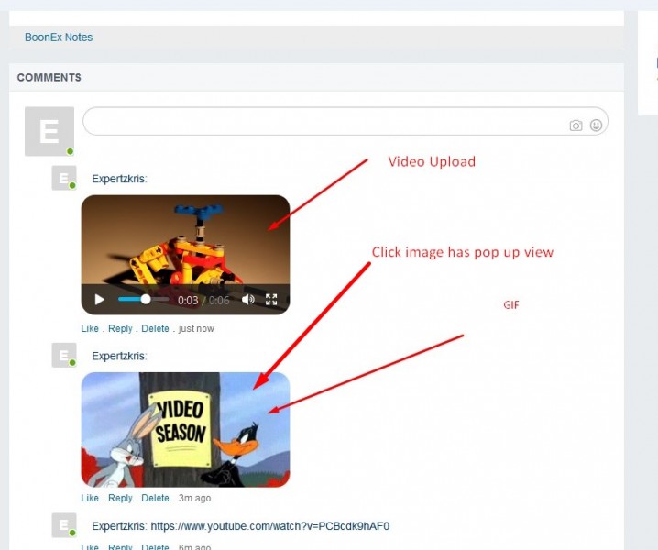Click the camera icon in comment box
Image resolution: width=658 pixels, height=550 pixels.
pyautogui.click(x=576, y=126)
